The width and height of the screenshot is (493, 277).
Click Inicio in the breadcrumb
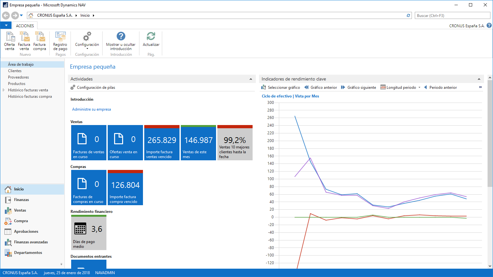pyautogui.click(x=85, y=15)
